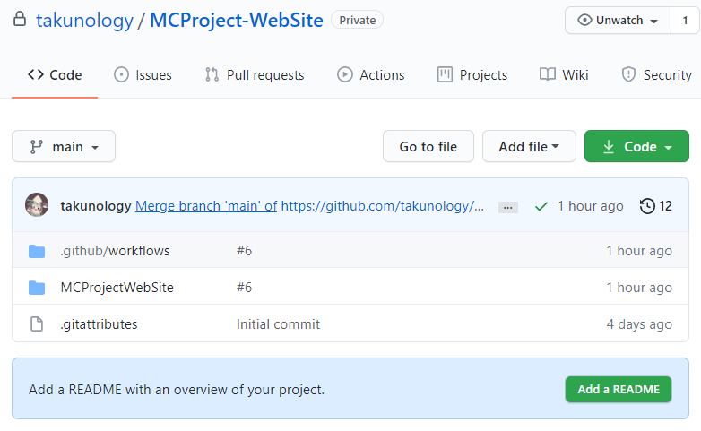Open the Unwatch notifications dropdown
701x431 pixels.
tap(618, 21)
